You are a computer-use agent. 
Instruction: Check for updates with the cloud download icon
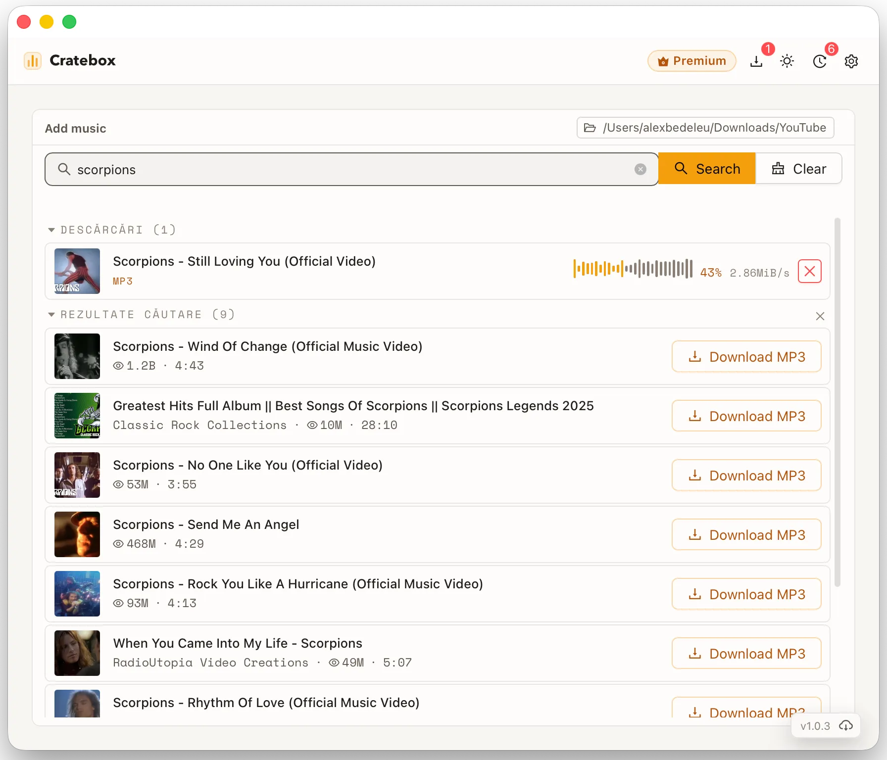pyautogui.click(x=846, y=725)
